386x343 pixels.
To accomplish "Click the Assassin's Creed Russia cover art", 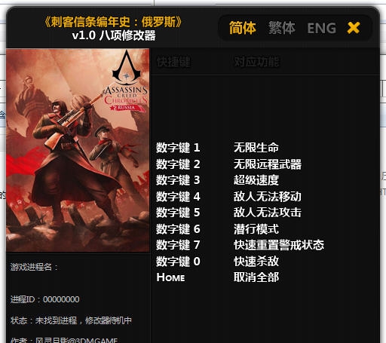I will [78, 150].
